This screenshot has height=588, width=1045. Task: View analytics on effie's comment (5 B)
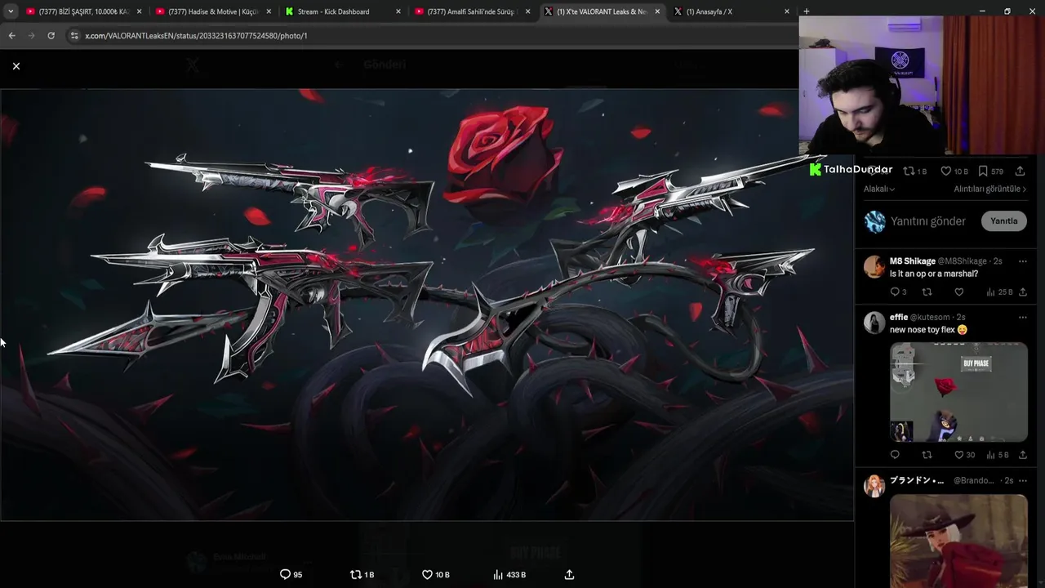point(998,455)
